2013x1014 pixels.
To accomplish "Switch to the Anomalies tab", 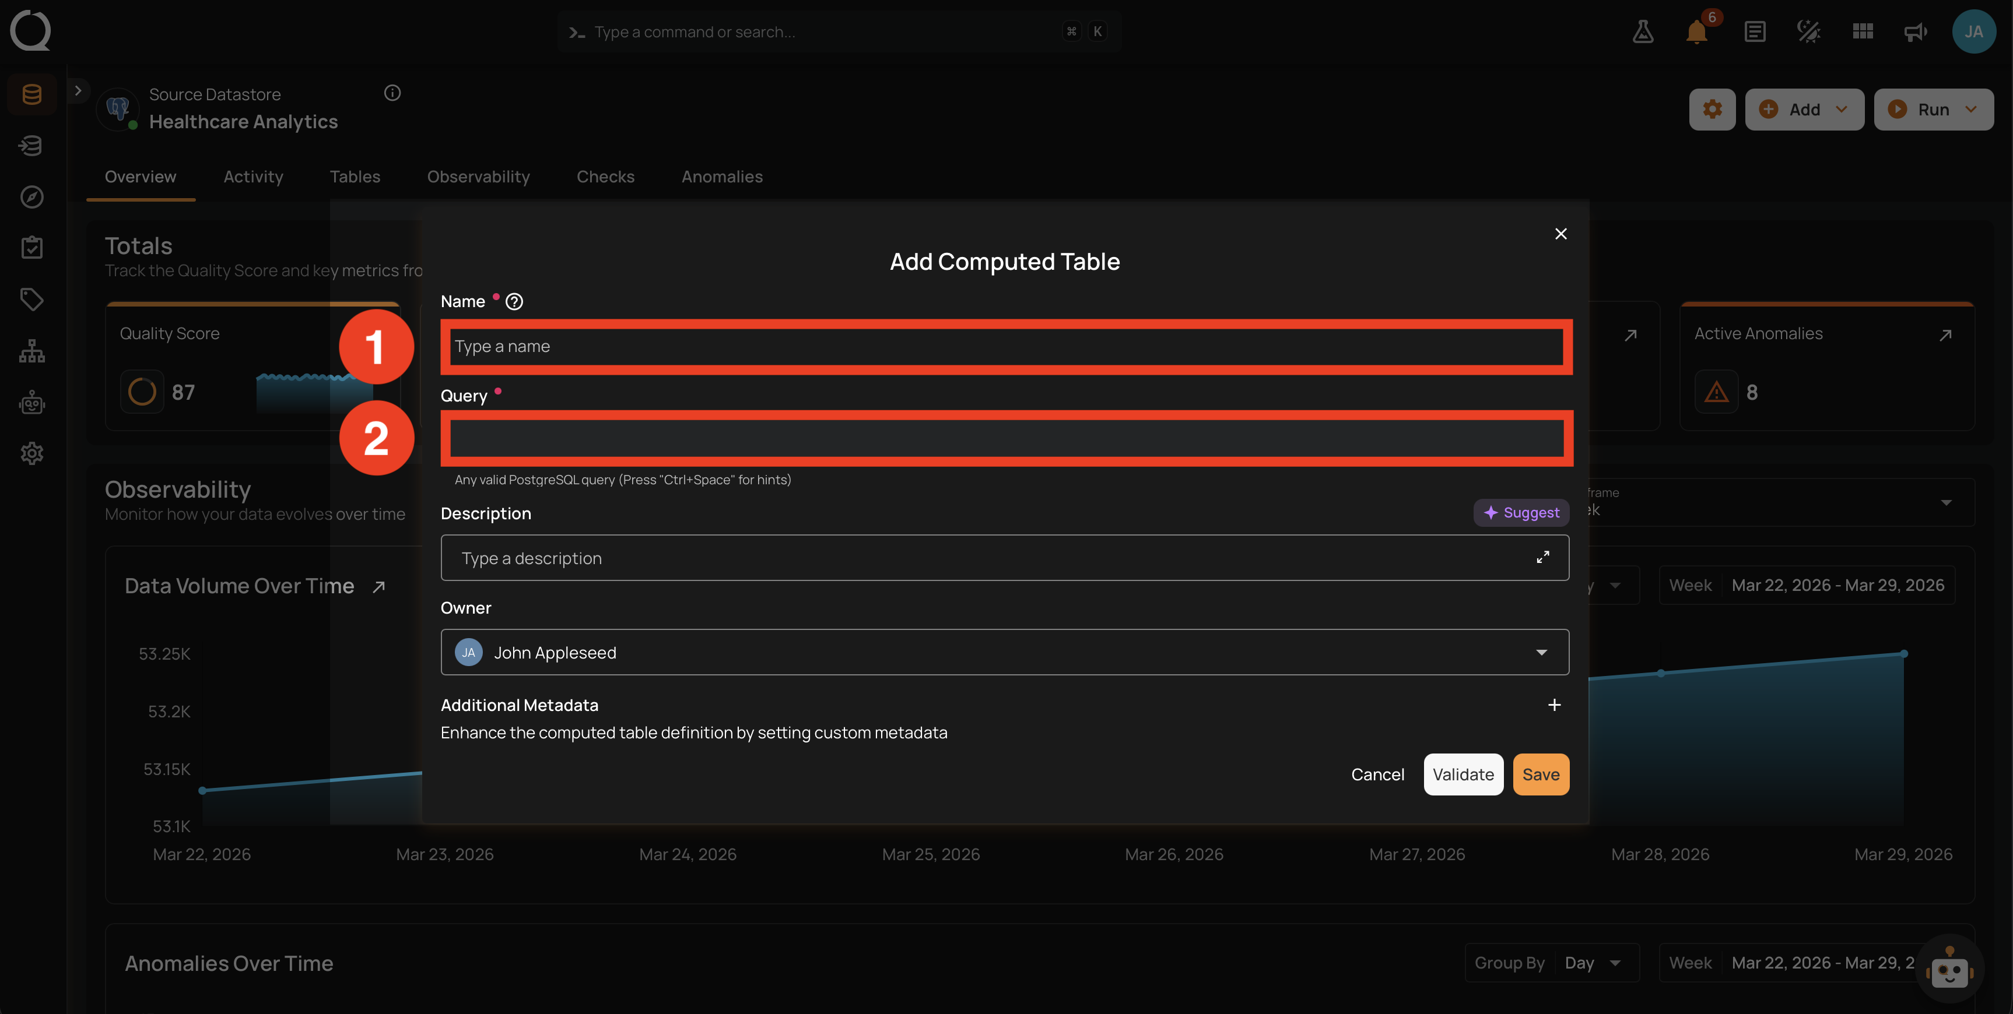I will click(x=721, y=177).
